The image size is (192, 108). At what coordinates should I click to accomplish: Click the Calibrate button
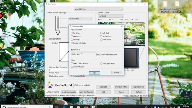tap(103, 87)
